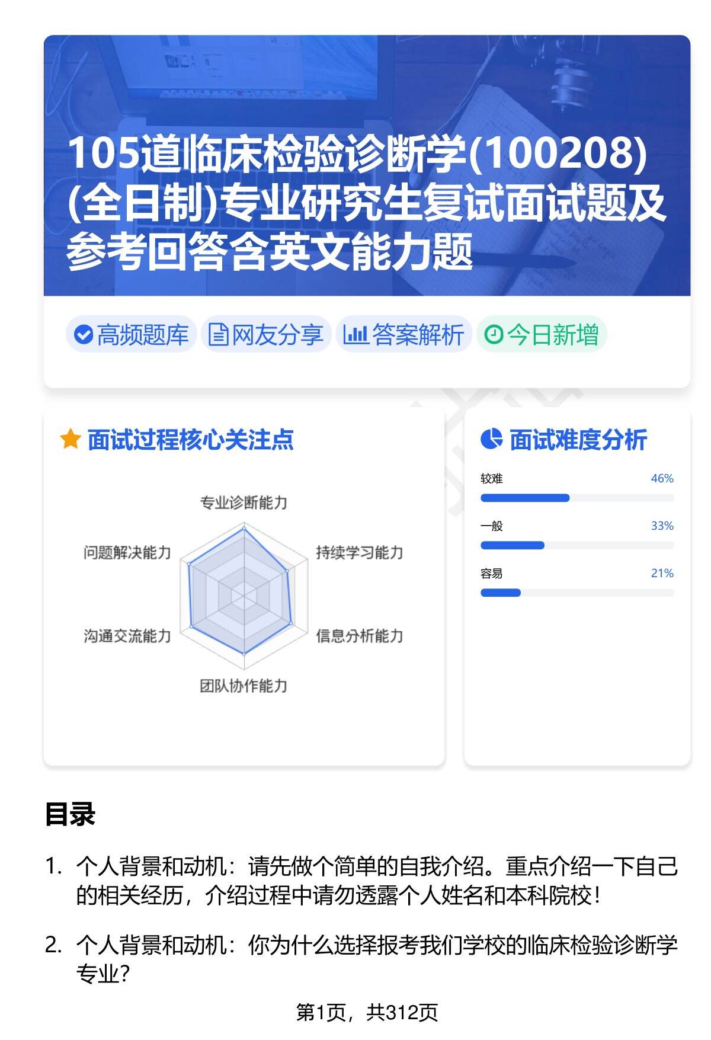
Task: Click the 目录 section heading
Action: pyautogui.click(x=70, y=814)
